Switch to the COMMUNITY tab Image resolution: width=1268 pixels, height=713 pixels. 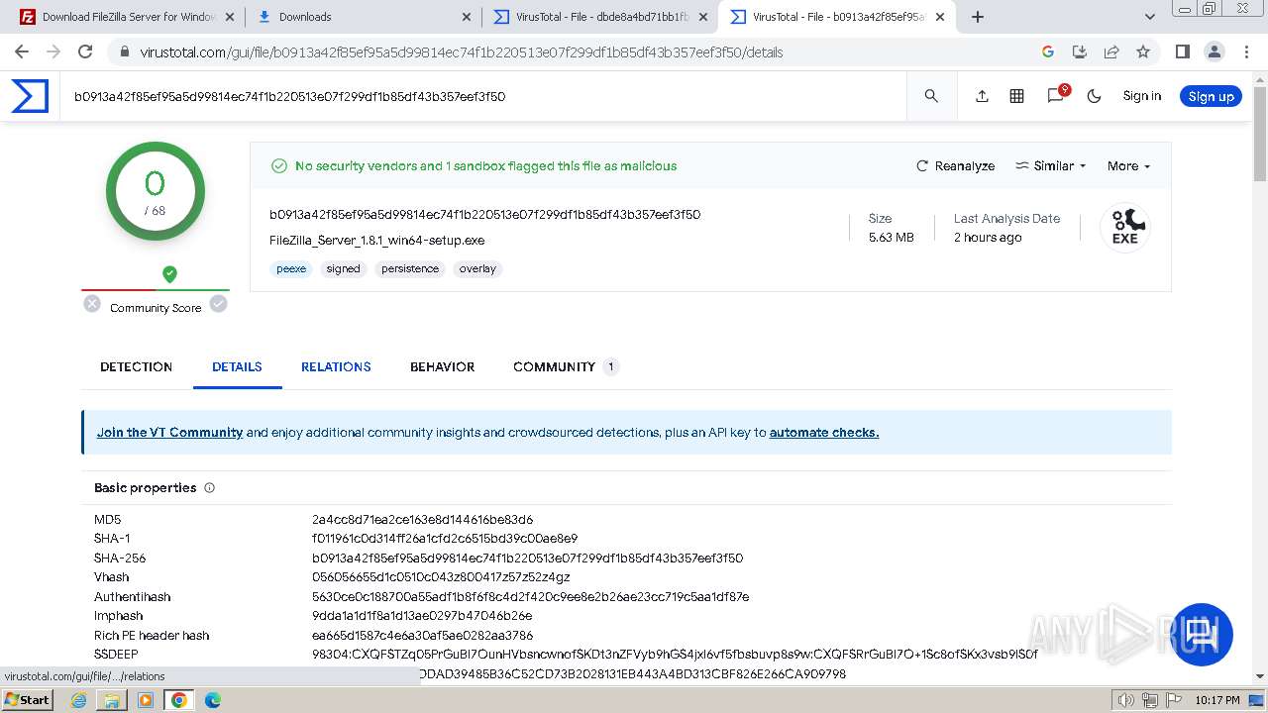pyautogui.click(x=566, y=366)
